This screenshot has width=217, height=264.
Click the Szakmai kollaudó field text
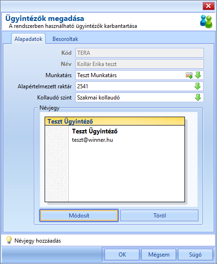99,98
